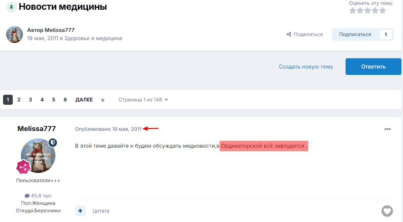The height and width of the screenshot is (222, 403).
Task: Expand the Страница 1 из 148 dropdown
Action: [143, 100]
